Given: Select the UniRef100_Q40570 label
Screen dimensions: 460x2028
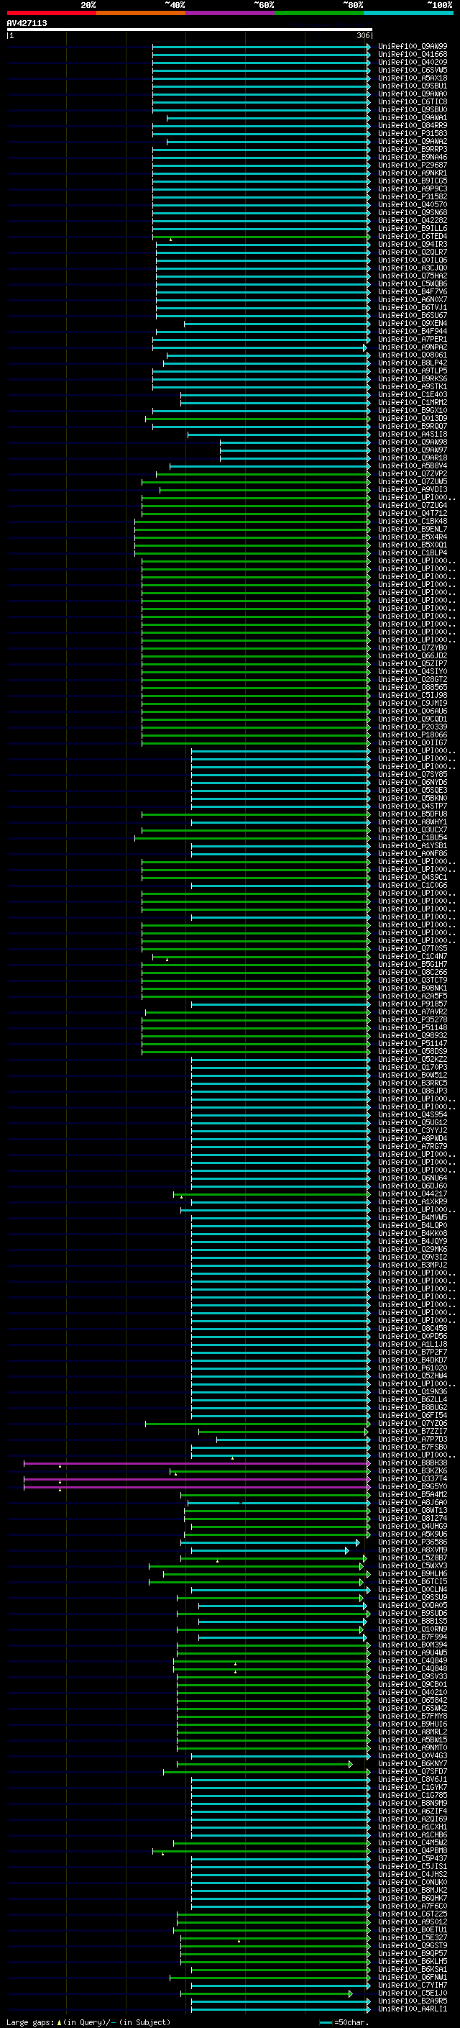Looking at the screenshot, I should (413, 205).
